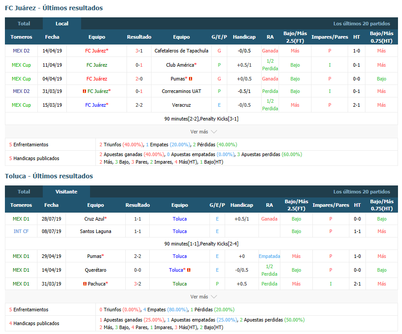The height and width of the screenshot is (334, 402).
Task: Click '4 Handicaps publicados' label
Action: coord(34,323)
